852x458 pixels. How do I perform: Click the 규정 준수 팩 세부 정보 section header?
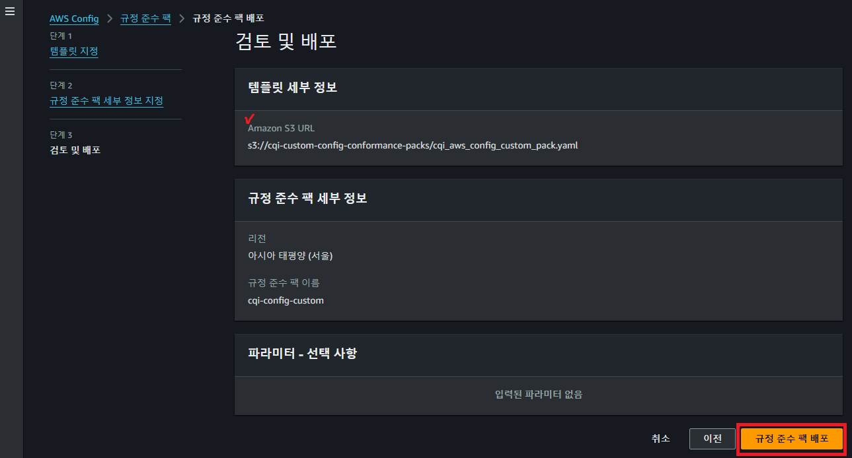pyautogui.click(x=307, y=198)
